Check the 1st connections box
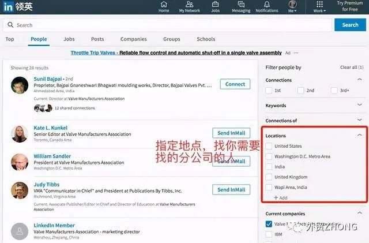The image size is (369, 243). tap(269, 91)
